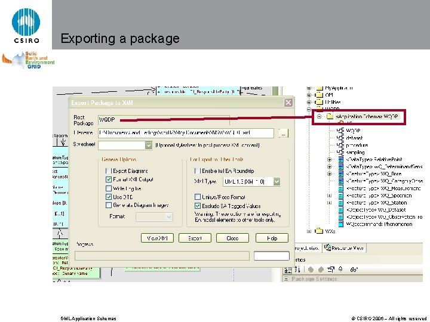The image size is (430, 322).
Task: Select the RelativePoint DataType class icon
Action: click(341, 159)
